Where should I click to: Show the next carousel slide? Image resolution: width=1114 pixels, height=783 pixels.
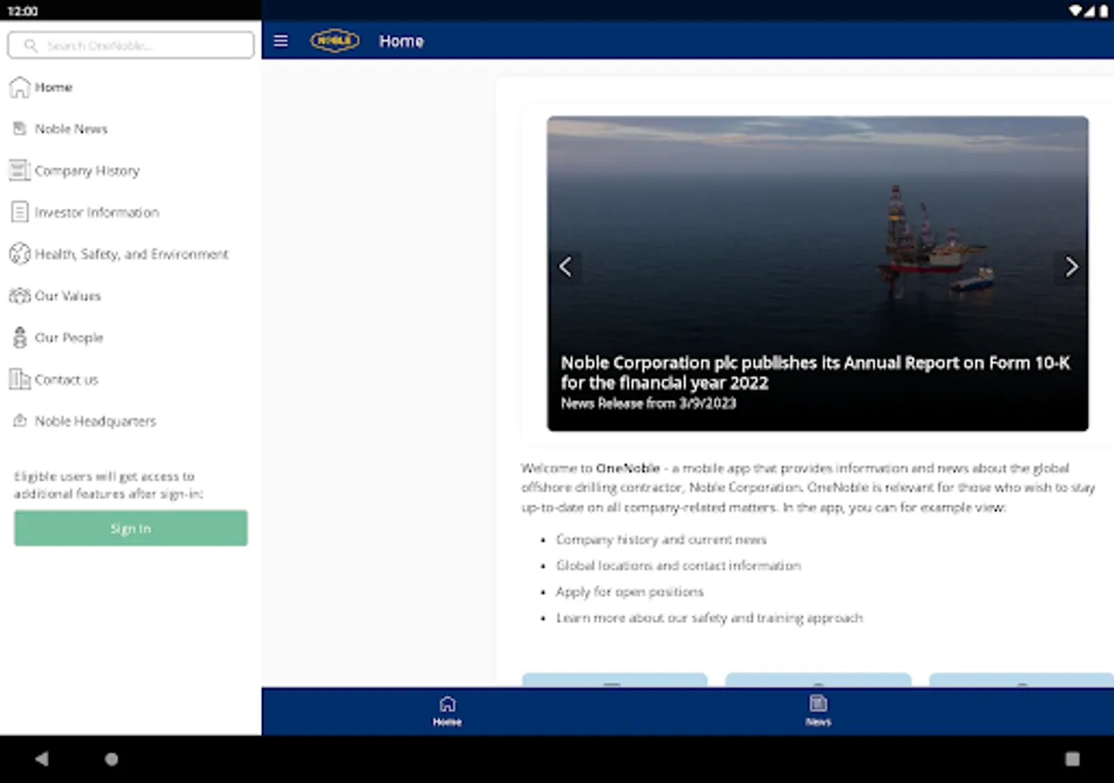[1071, 267]
